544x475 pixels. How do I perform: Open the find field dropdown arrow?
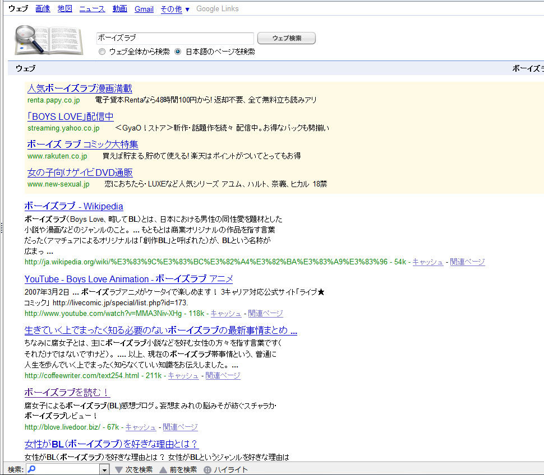[104, 470]
